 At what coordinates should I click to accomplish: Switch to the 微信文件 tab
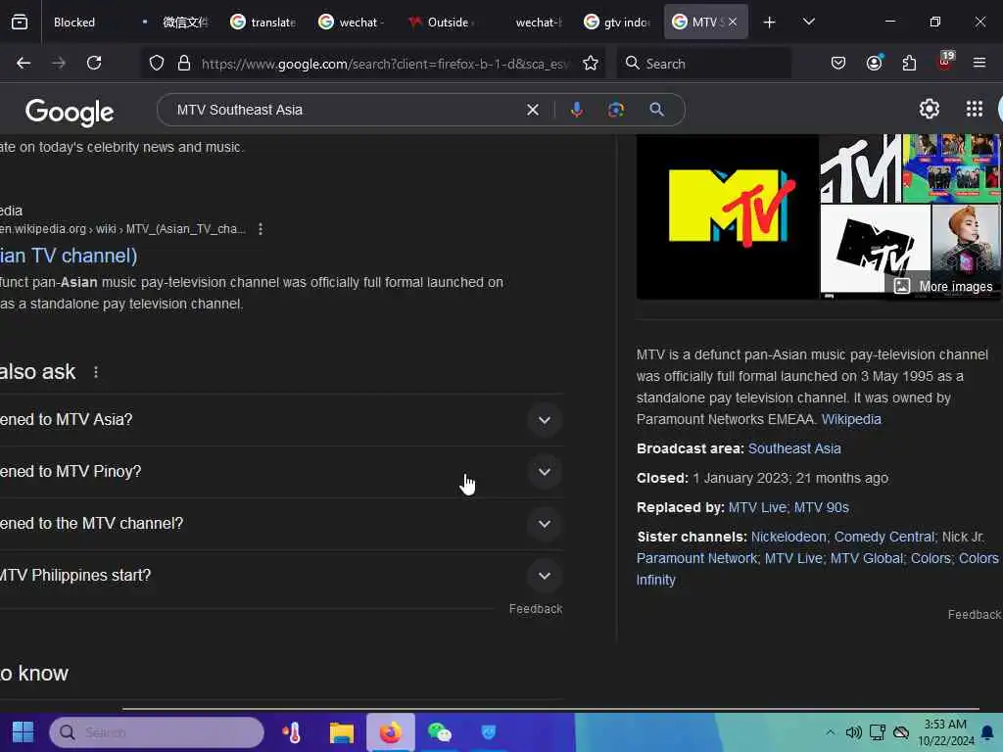pyautogui.click(x=175, y=23)
